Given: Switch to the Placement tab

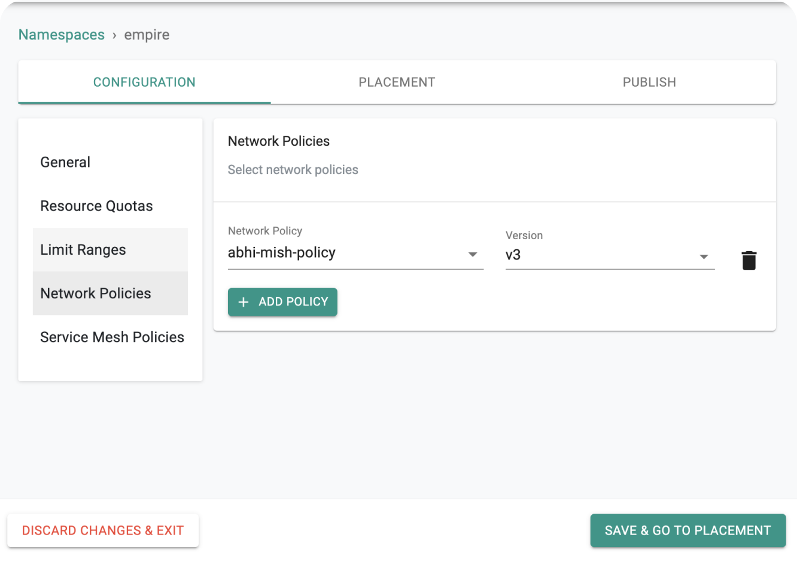Looking at the screenshot, I should point(397,82).
